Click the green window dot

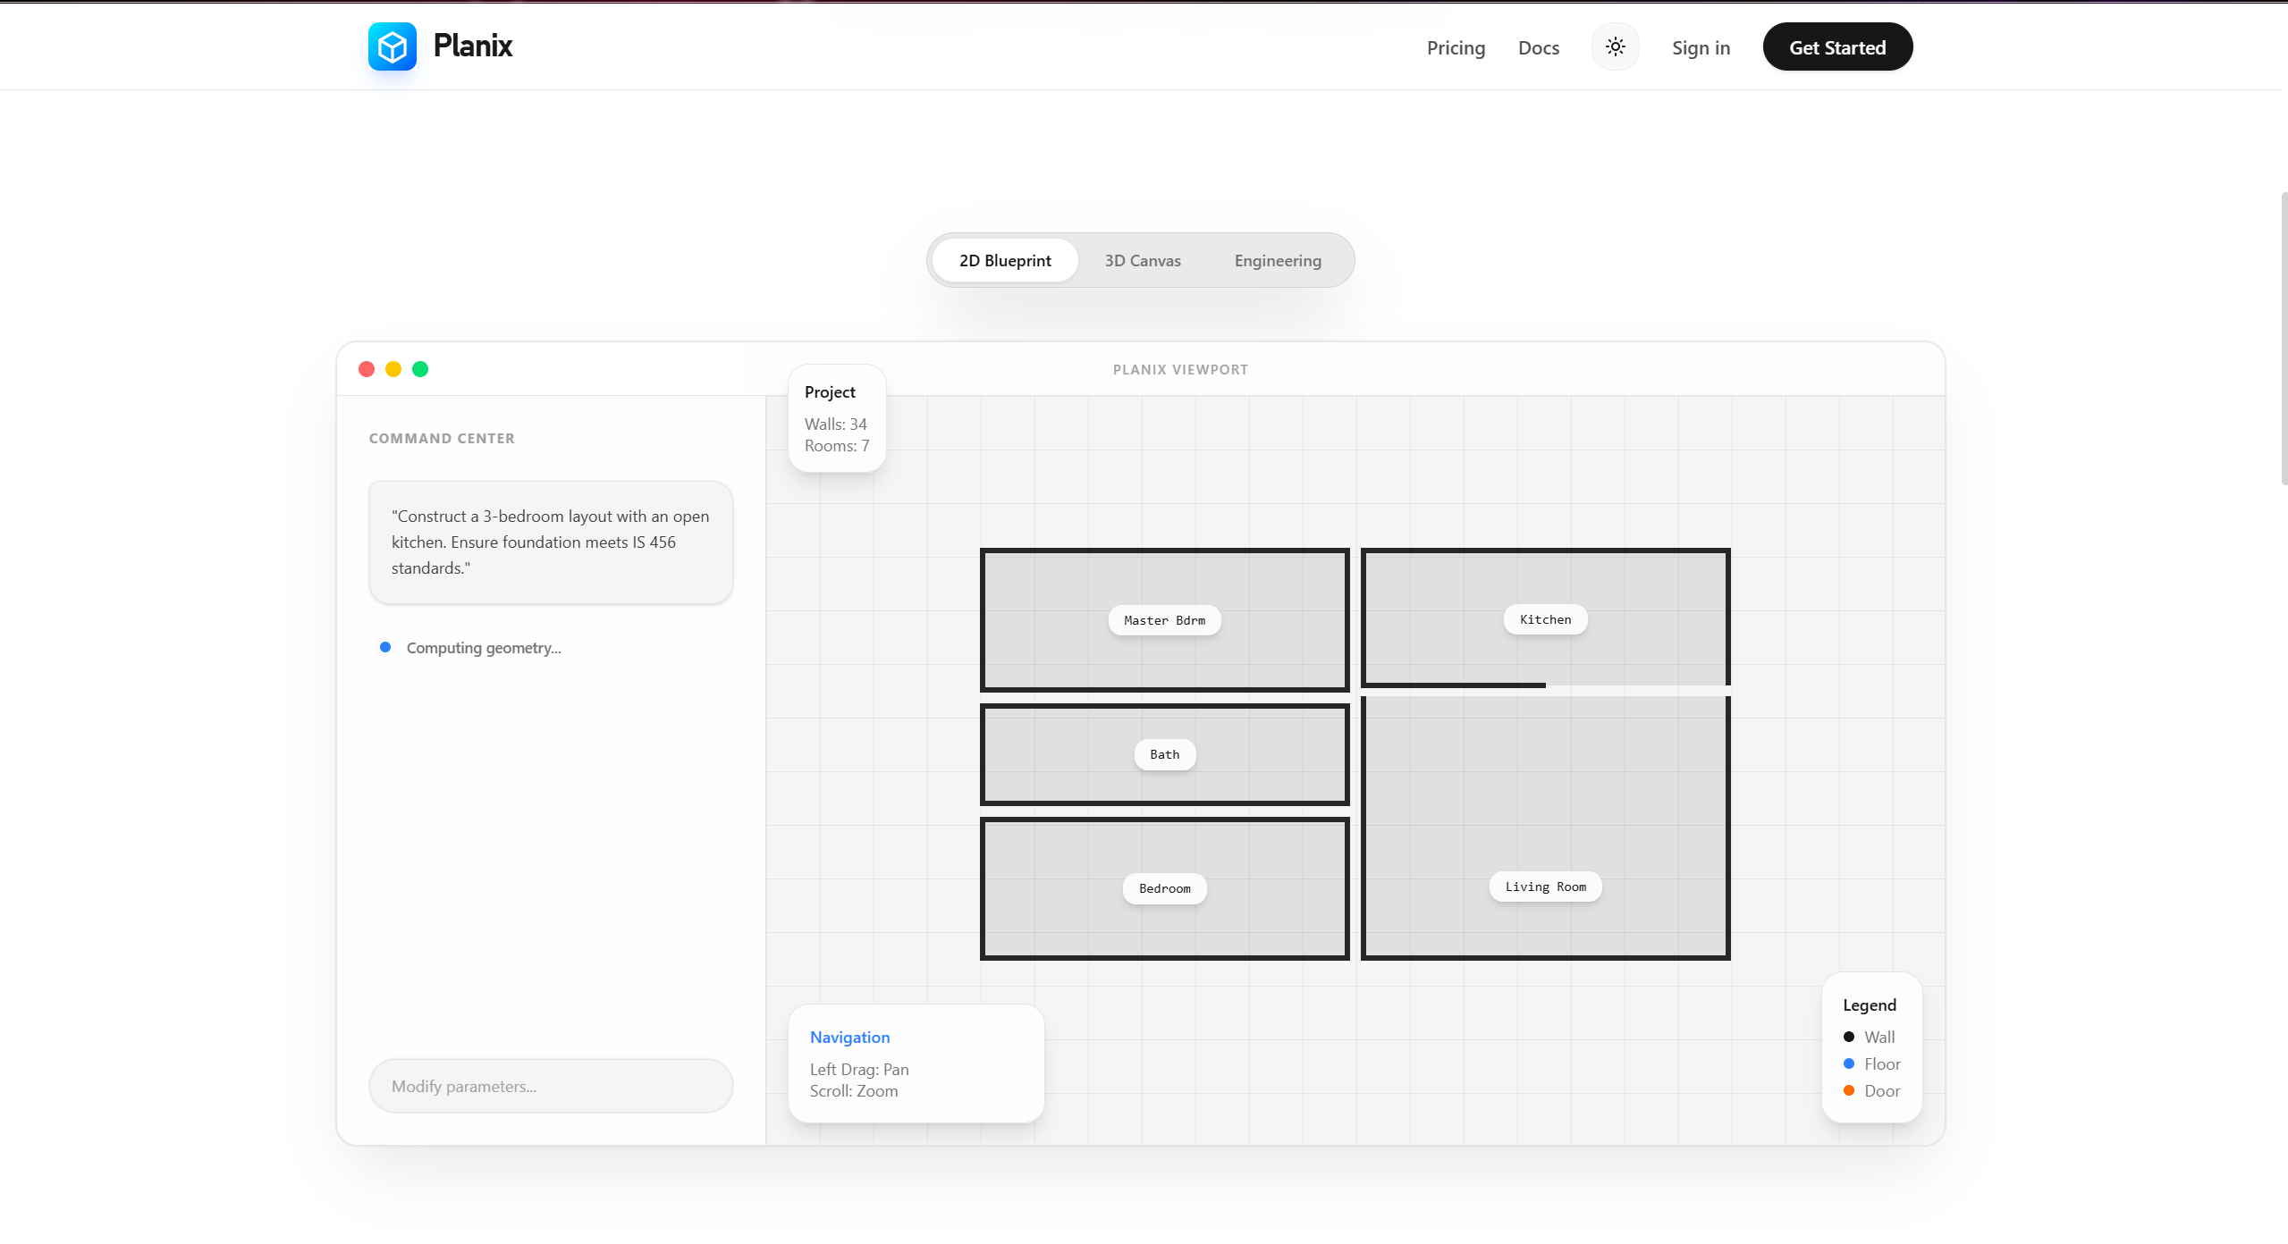point(420,369)
